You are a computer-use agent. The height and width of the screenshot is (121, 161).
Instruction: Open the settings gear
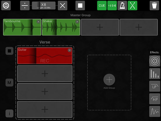click(6, 6)
